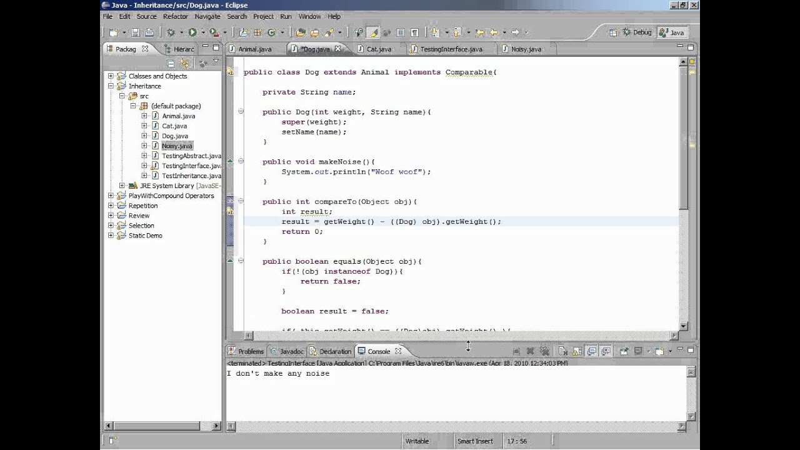
Task: Click the Print toolbar icon
Action: 149,32
